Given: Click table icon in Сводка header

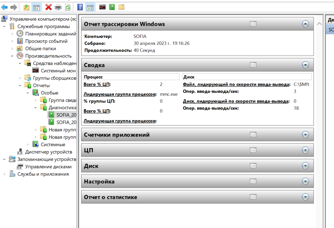Looking at the screenshot, I should 253,65.
